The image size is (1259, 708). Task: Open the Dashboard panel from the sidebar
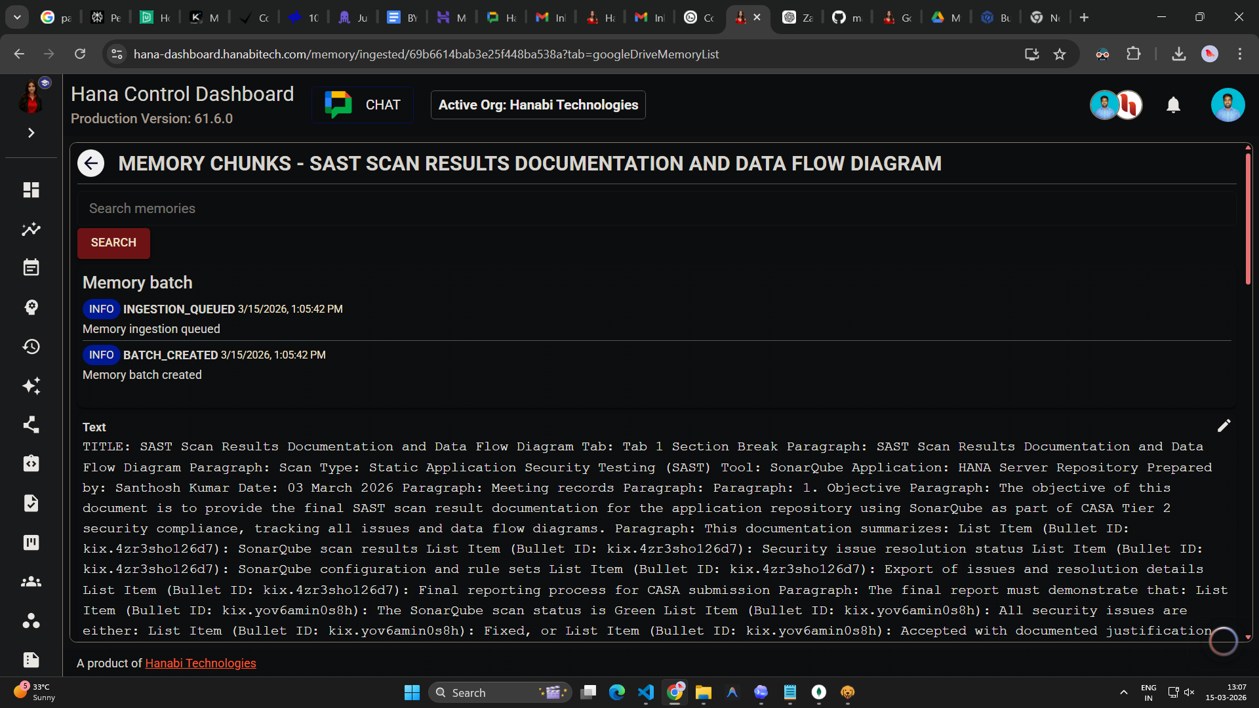tap(31, 189)
